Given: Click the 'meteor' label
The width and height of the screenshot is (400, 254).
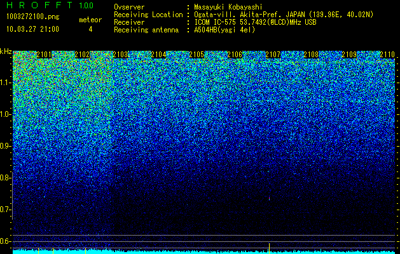Looking at the screenshot, I should 90,20.
